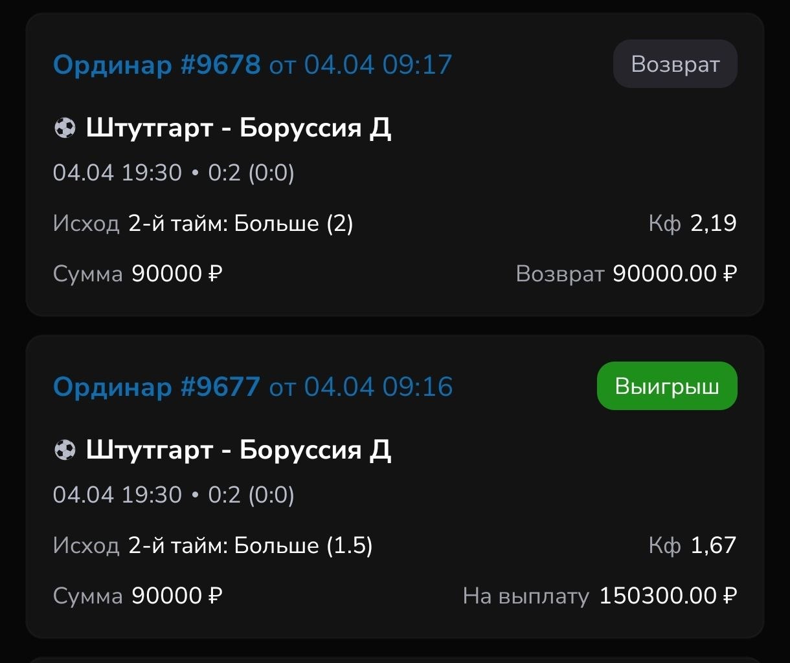790x663 pixels.
Task: Open bet slip Ординар #9678
Action: tap(157, 65)
